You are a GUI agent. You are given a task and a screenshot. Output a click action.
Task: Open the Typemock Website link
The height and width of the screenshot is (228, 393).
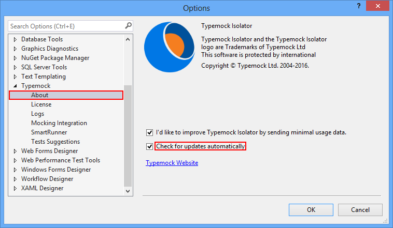point(172,163)
